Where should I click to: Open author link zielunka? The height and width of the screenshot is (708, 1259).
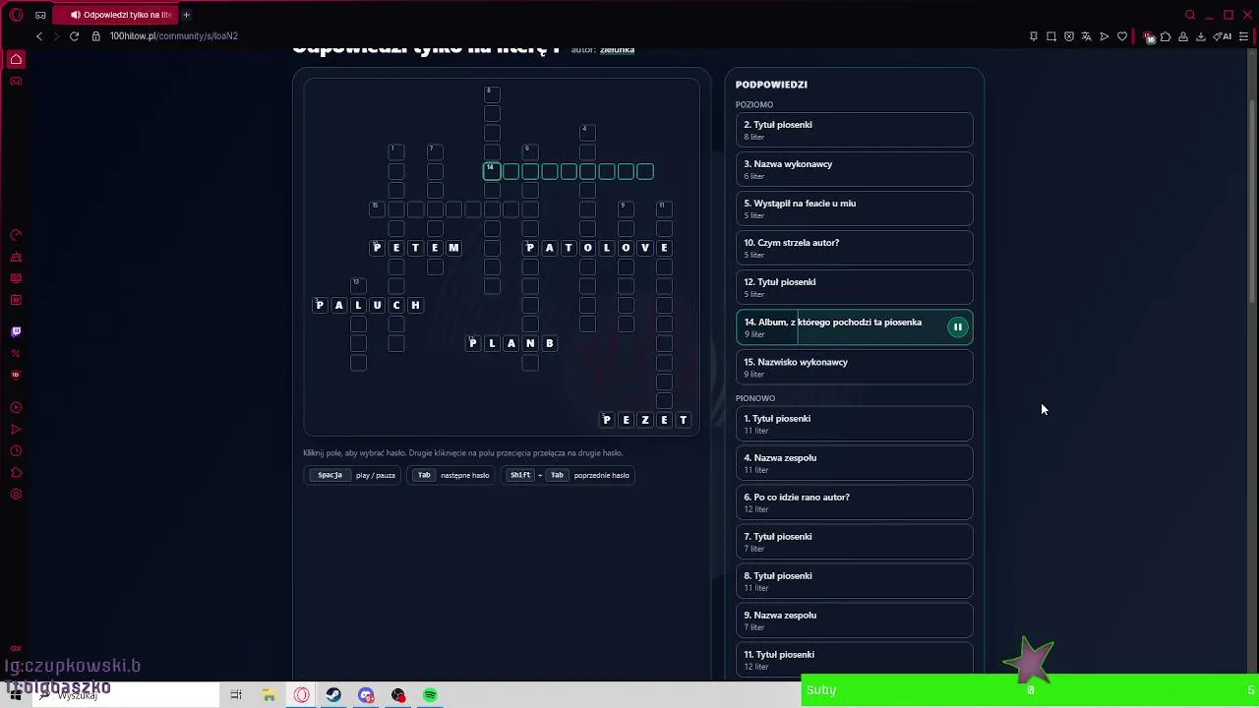(617, 50)
